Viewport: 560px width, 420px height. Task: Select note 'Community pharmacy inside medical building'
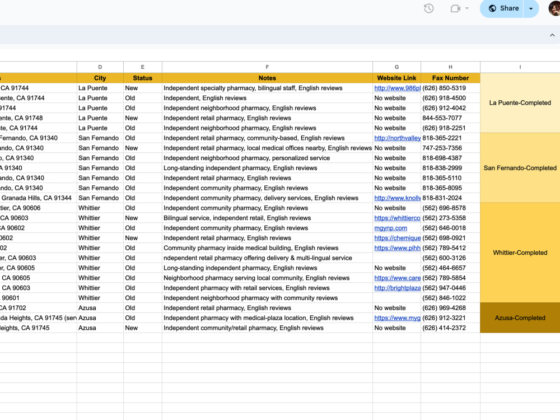[x=267, y=248]
